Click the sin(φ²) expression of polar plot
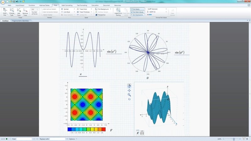This screenshot has width=251, height=141. click(179, 52)
